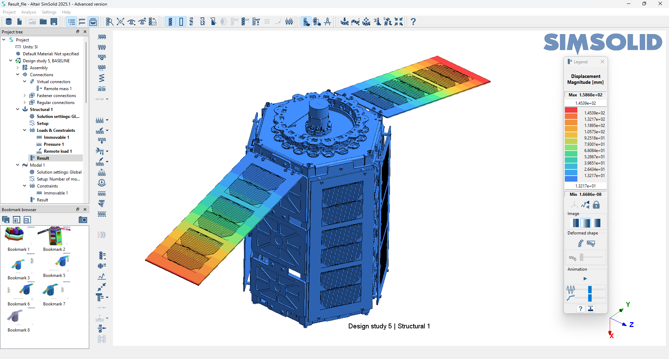669x359 pixels.
Task: Open Bookmark 8 thumbnail
Action: coord(19,317)
